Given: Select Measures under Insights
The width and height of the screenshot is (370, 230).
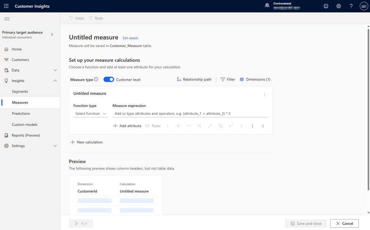Looking at the screenshot, I should tap(30, 102).
